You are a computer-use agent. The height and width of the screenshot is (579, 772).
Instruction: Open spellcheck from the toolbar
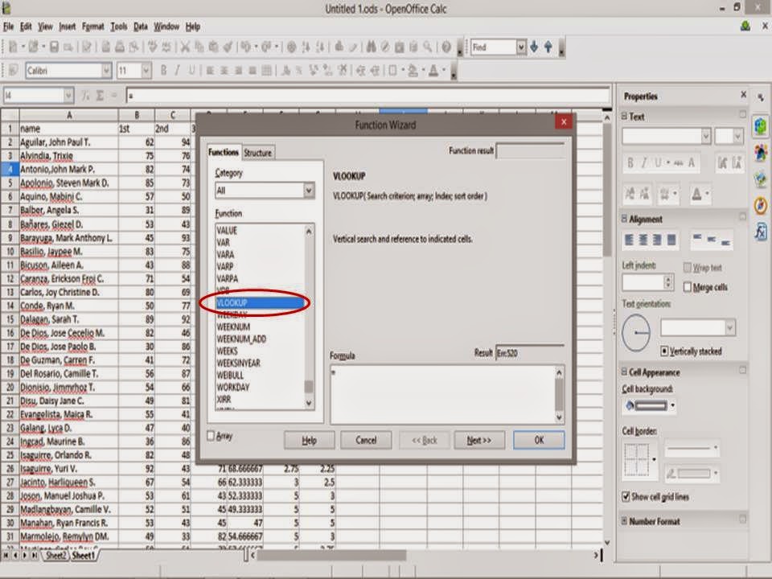[150, 46]
